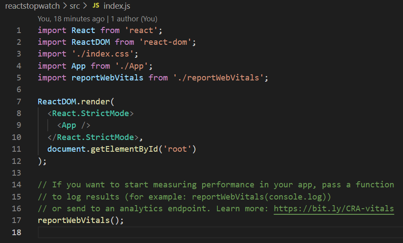This screenshot has height=243, width=403.
Task: Place cursor in the empty line 18
Action: 220,233
